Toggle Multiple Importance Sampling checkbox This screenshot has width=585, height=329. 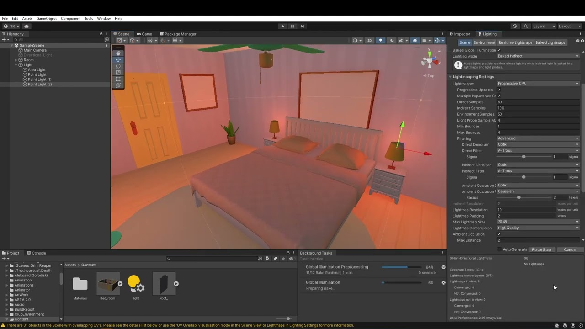tap(499, 96)
